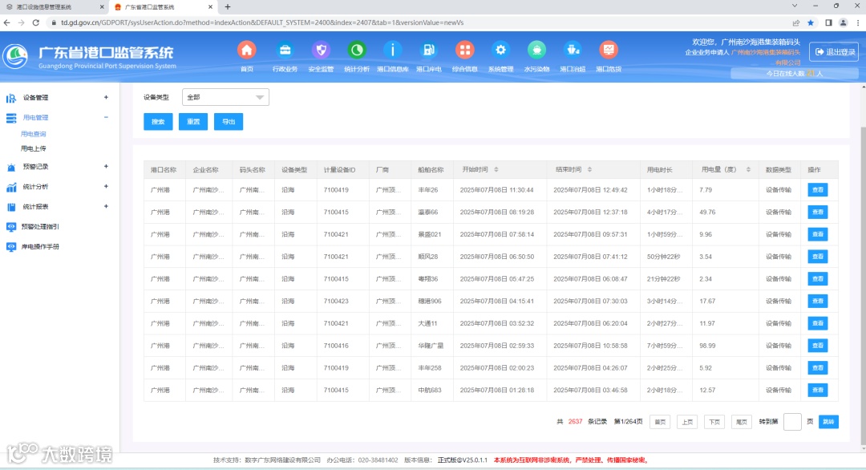Open the 行政业务 briefcase icon
Viewport: 866px width, 470px height.
click(x=285, y=51)
